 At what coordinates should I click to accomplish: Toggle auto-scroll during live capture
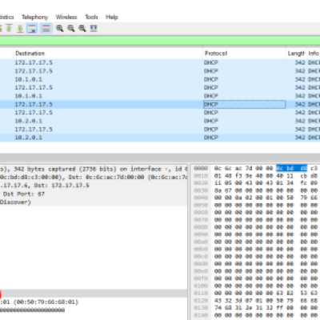32,28
